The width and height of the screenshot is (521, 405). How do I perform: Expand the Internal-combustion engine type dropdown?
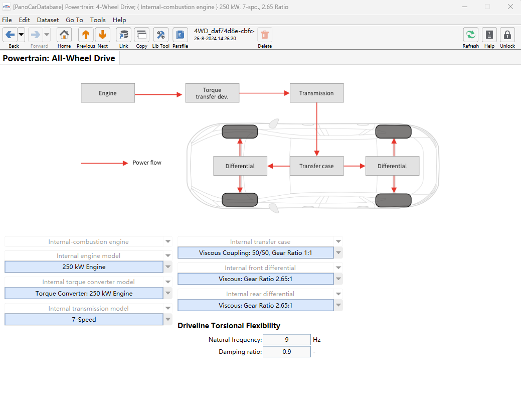[168, 242]
